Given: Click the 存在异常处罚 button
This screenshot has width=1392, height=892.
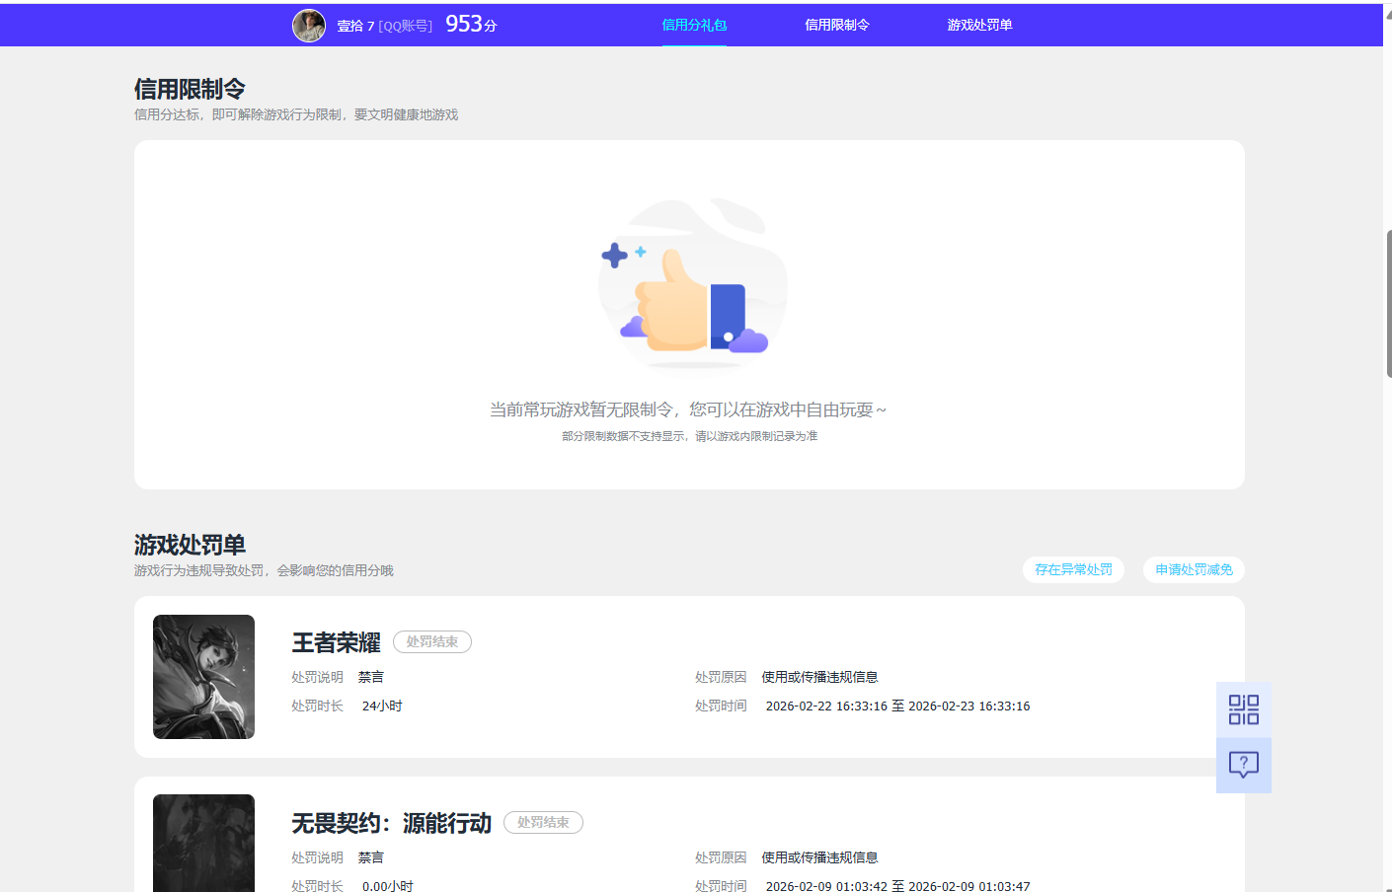Looking at the screenshot, I should [1073, 569].
